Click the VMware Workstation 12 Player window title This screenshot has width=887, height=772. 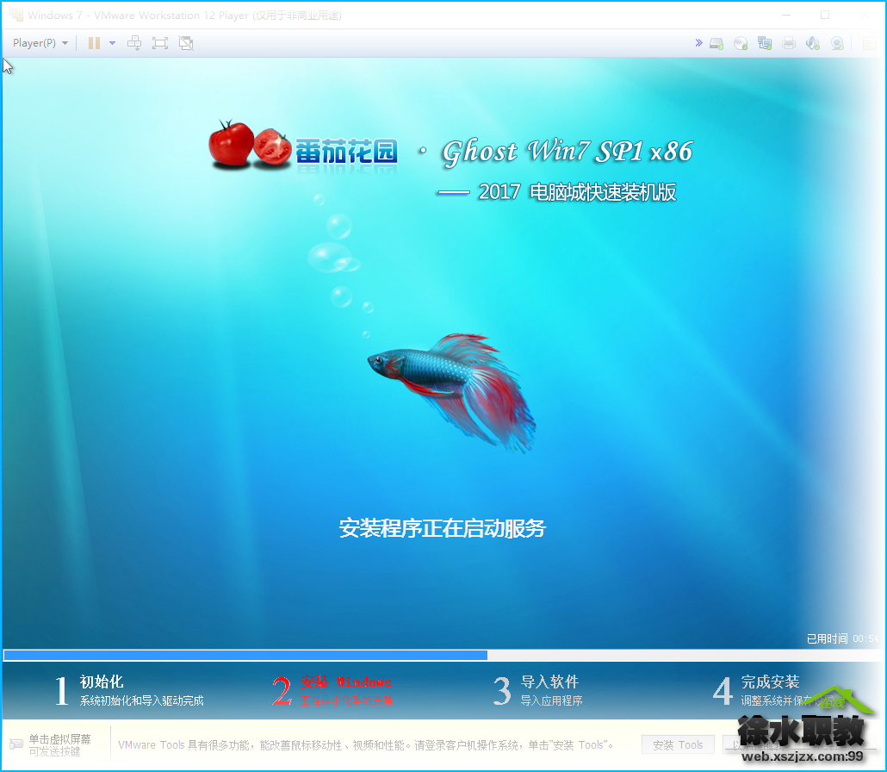(184, 16)
